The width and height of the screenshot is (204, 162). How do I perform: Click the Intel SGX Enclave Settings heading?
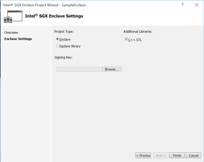point(54,16)
